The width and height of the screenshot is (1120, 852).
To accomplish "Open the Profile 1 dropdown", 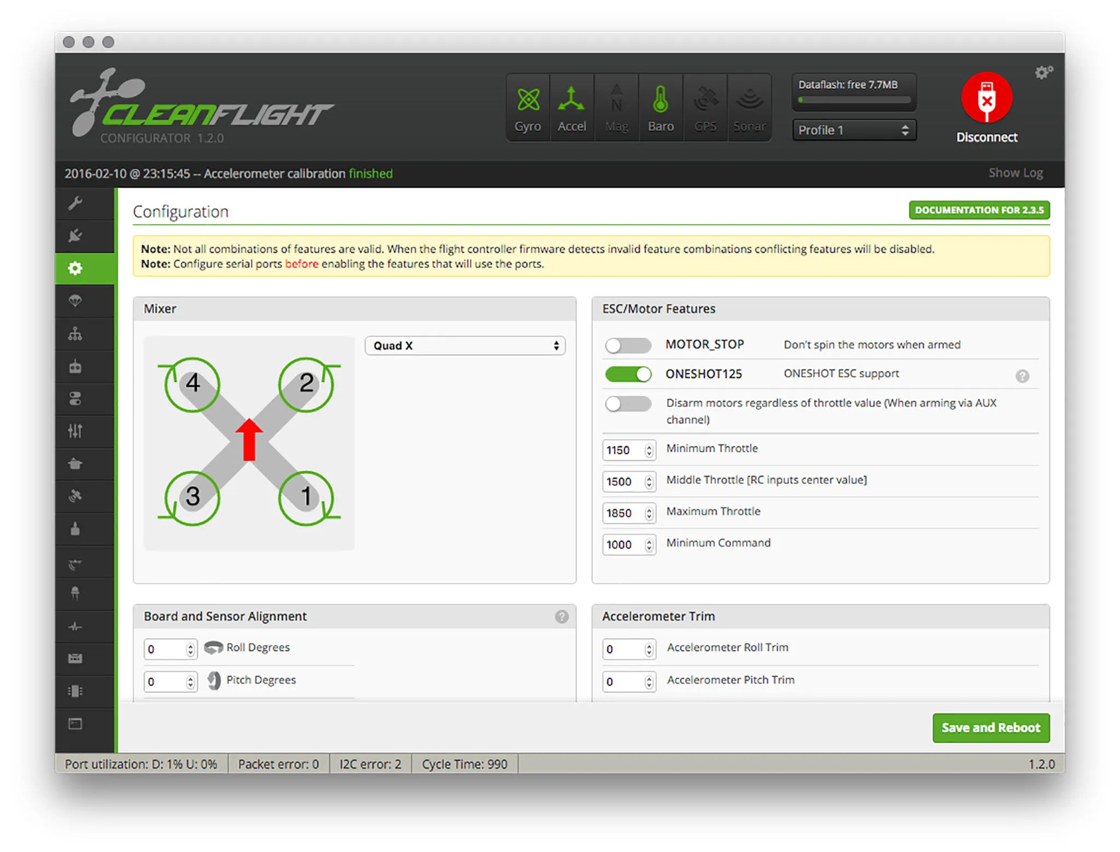I will click(854, 130).
